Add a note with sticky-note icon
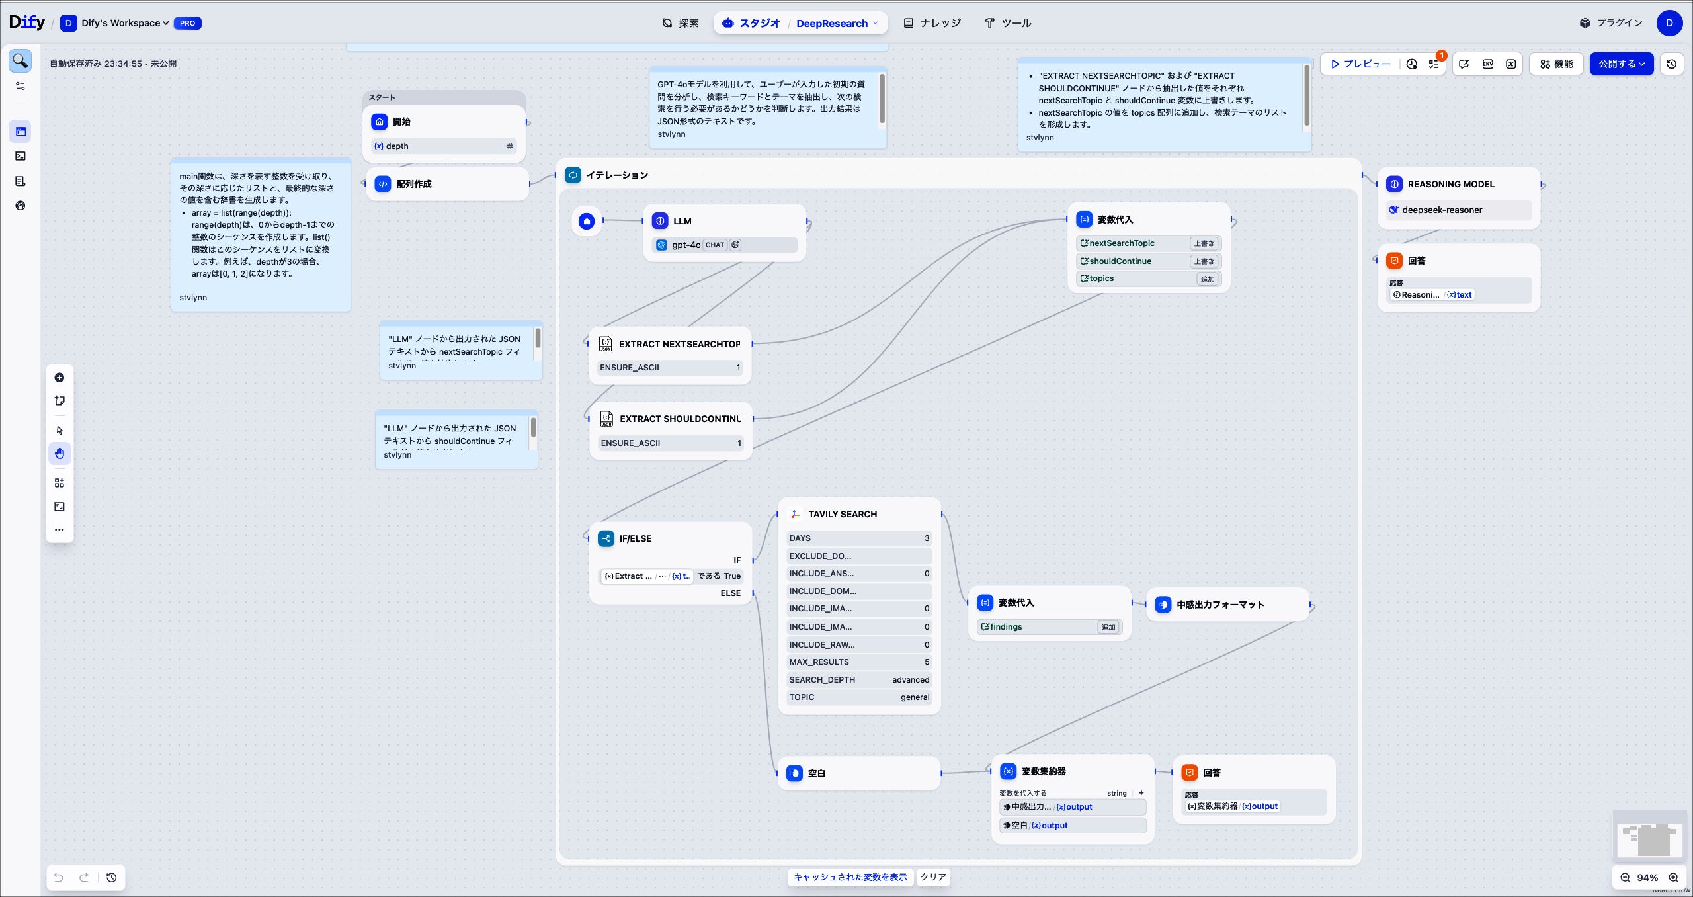Screen dimensions: 1693x897 tap(60, 400)
